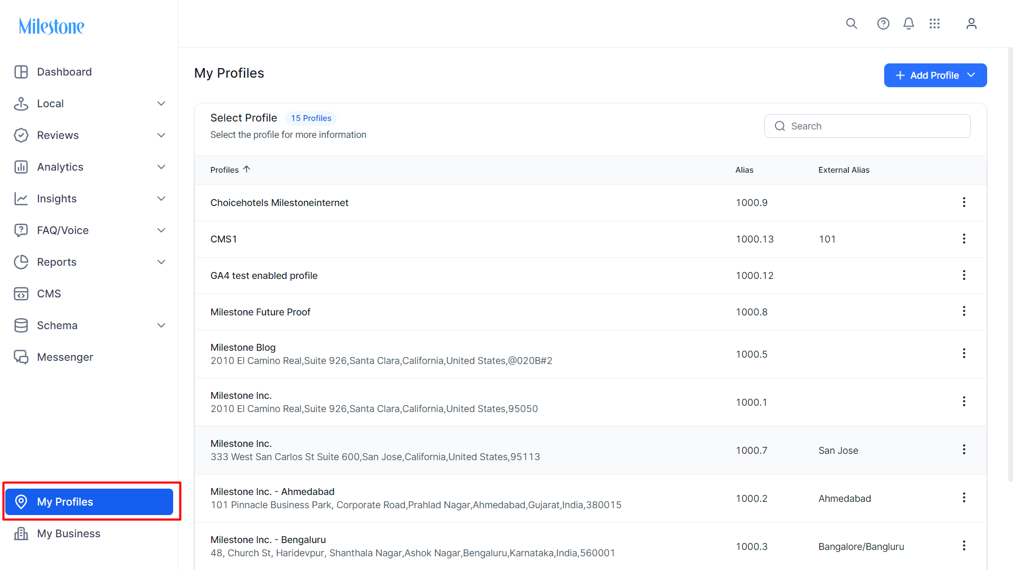Select the Milestone Inc. - Ahmedabad profile name
Screen dimensions: 1013x570
pyautogui.click(x=272, y=492)
